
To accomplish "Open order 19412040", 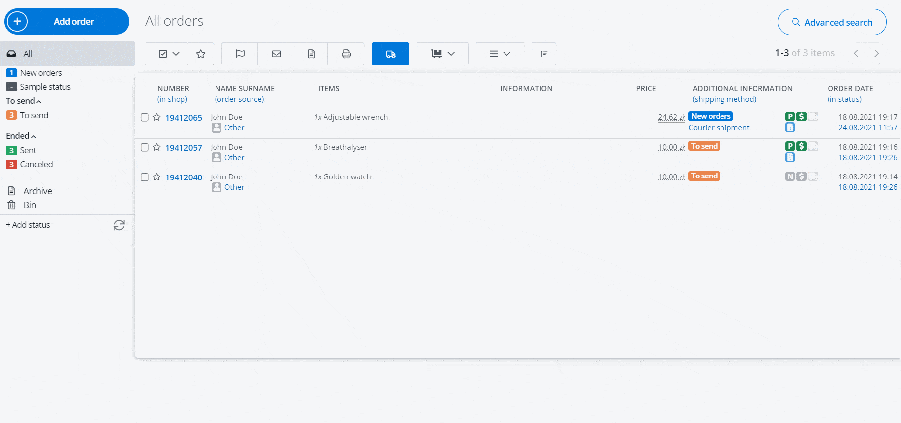I will pyautogui.click(x=183, y=177).
